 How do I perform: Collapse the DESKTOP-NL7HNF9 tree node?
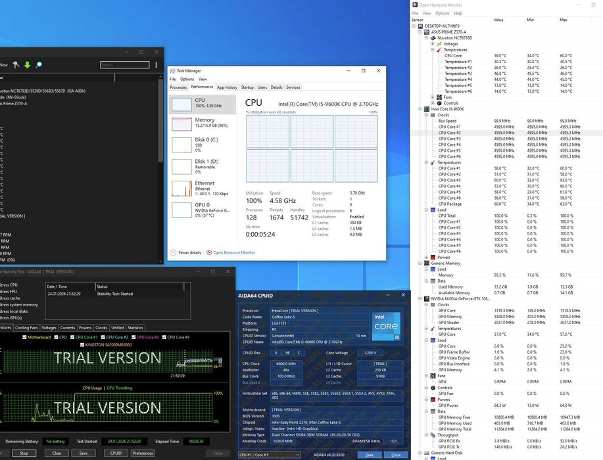click(x=414, y=26)
